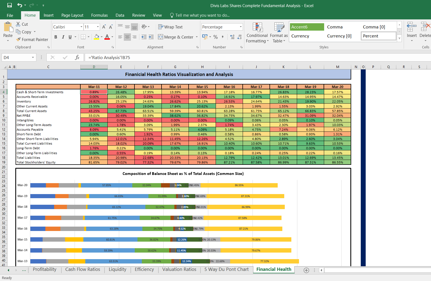The image size is (431, 281).
Task: Expand the cell styles gallery More arrow
Action: coord(400,39)
